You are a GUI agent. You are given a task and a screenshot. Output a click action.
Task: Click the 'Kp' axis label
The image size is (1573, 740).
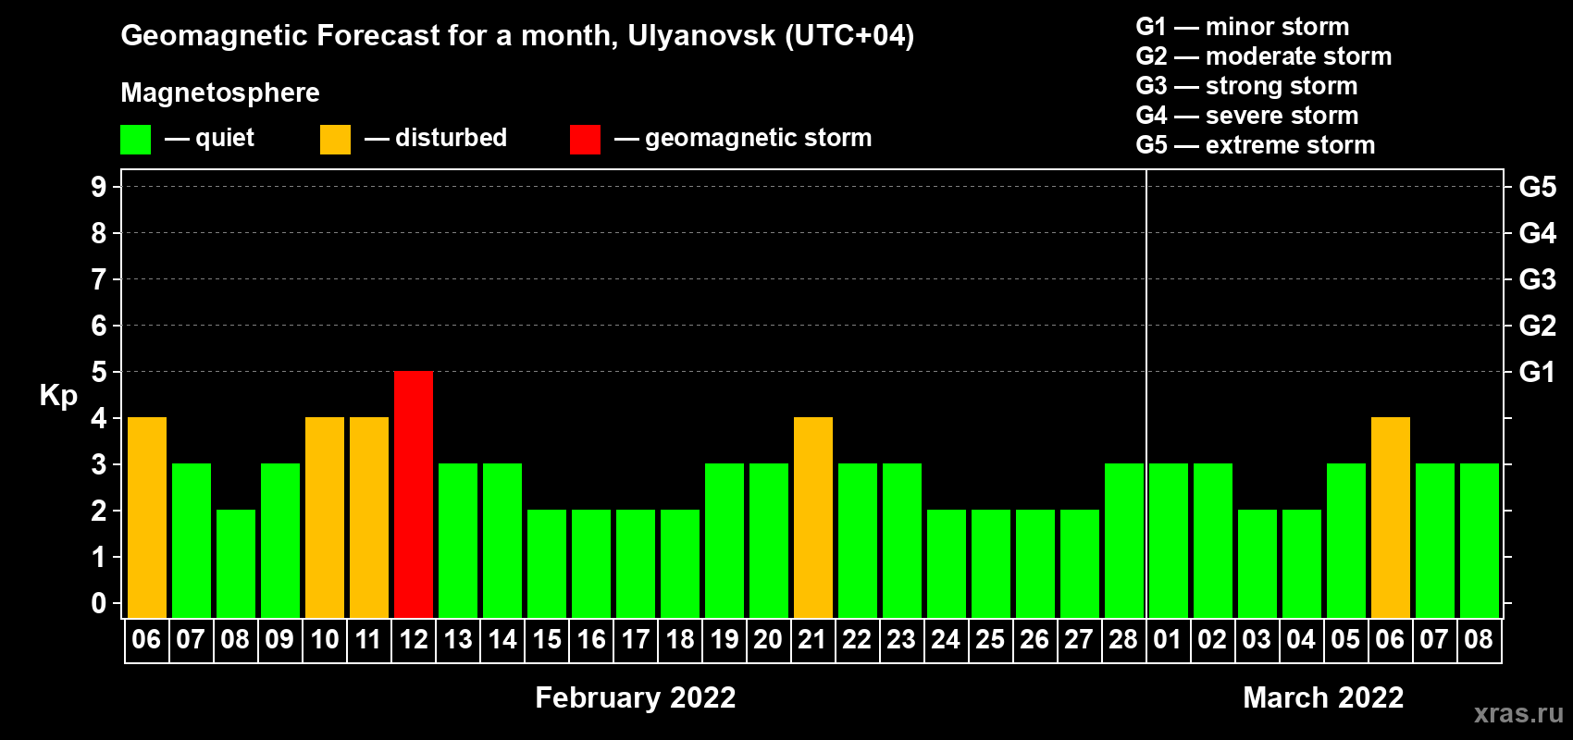coord(58,396)
